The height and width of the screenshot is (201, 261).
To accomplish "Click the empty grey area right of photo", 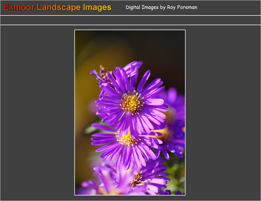I will pyautogui.click(x=223, y=113).
